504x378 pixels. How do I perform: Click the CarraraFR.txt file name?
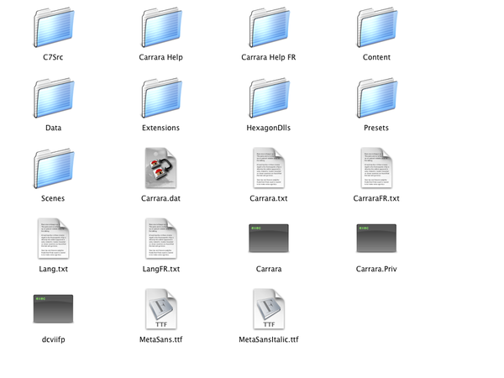point(376,198)
